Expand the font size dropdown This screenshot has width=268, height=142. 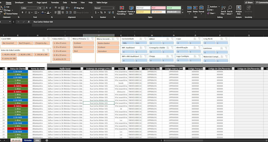click(x=44, y=8)
